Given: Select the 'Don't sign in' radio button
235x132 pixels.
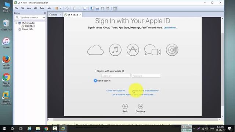Looking at the screenshot, I should pos(95,81).
